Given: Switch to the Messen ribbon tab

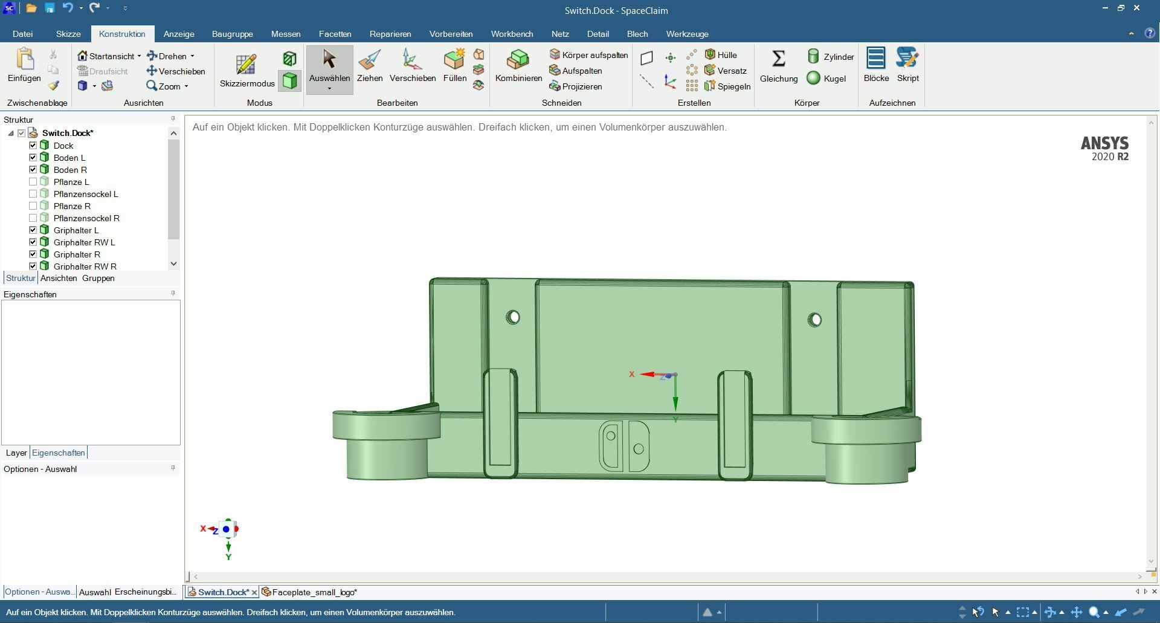Looking at the screenshot, I should tap(285, 34).
